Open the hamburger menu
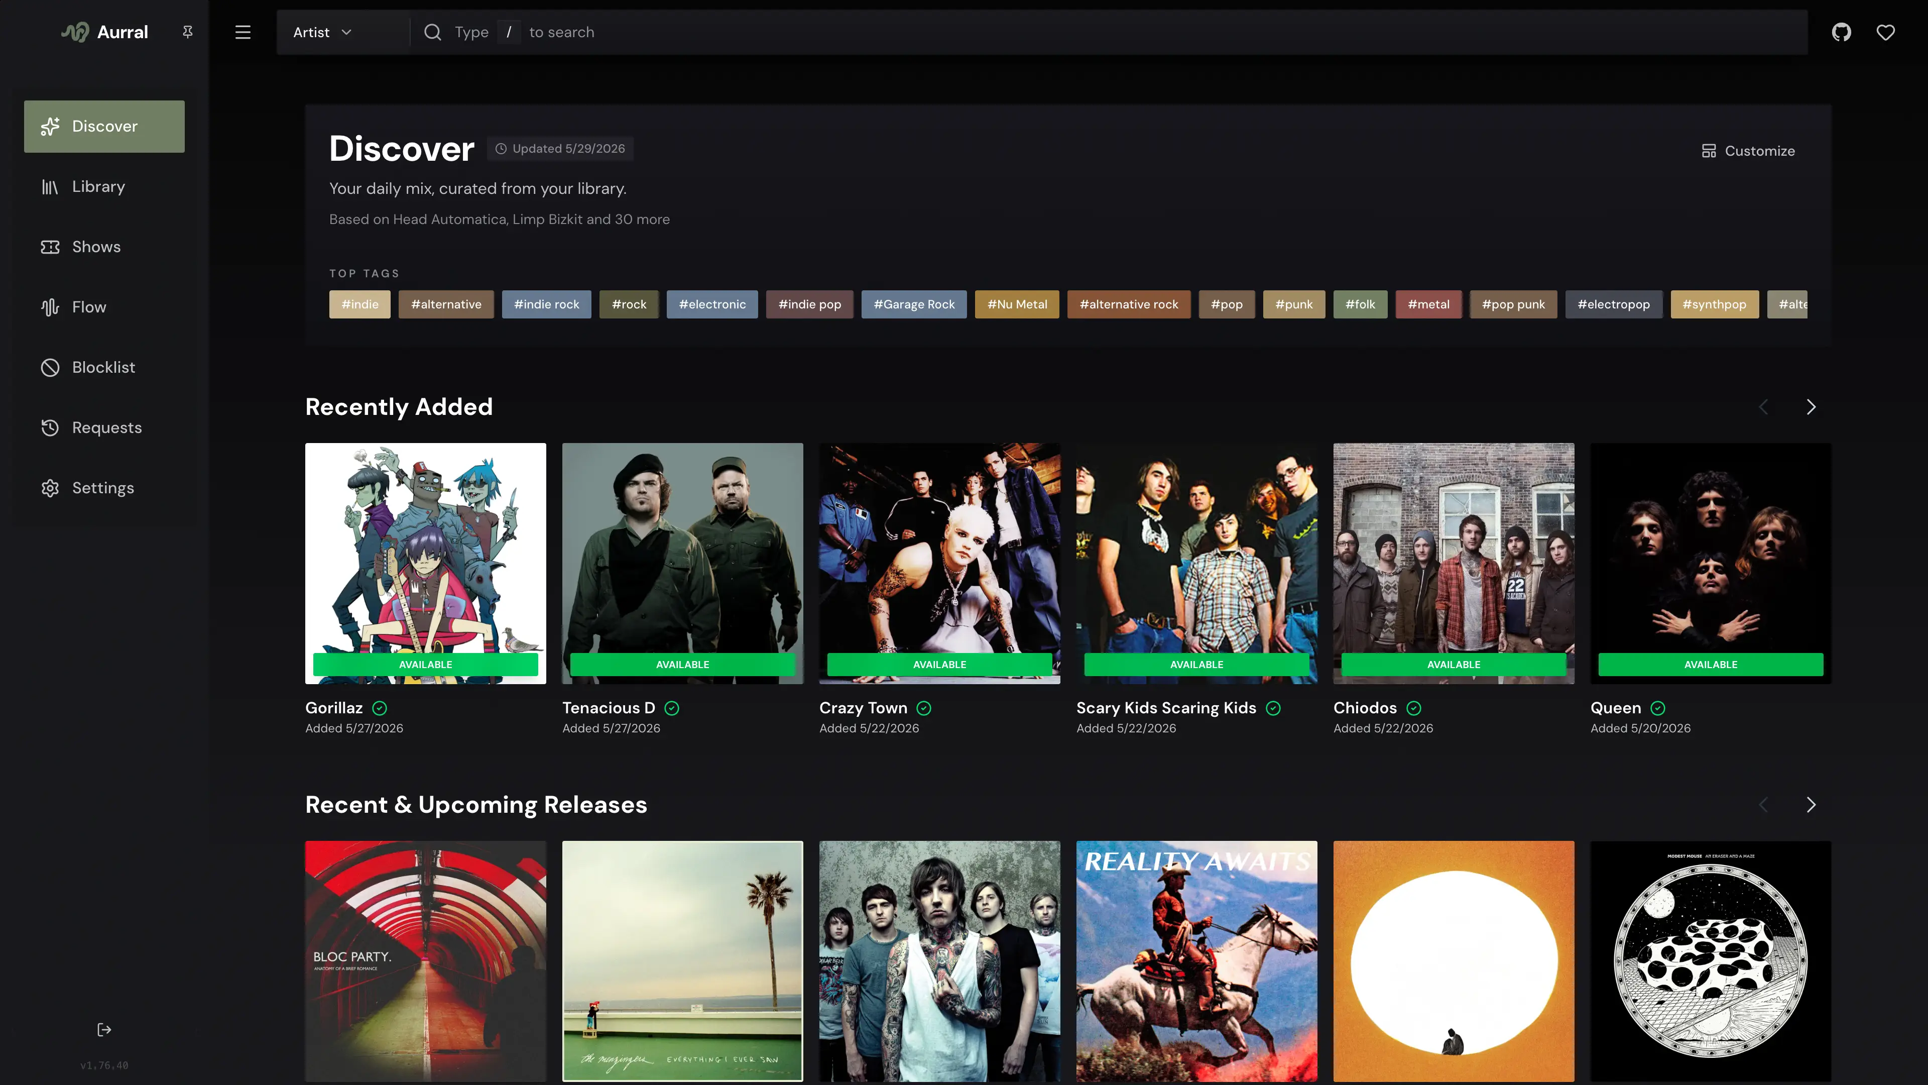The height and width of the screenshot is (1085, 1928). [x=243, y=32]
